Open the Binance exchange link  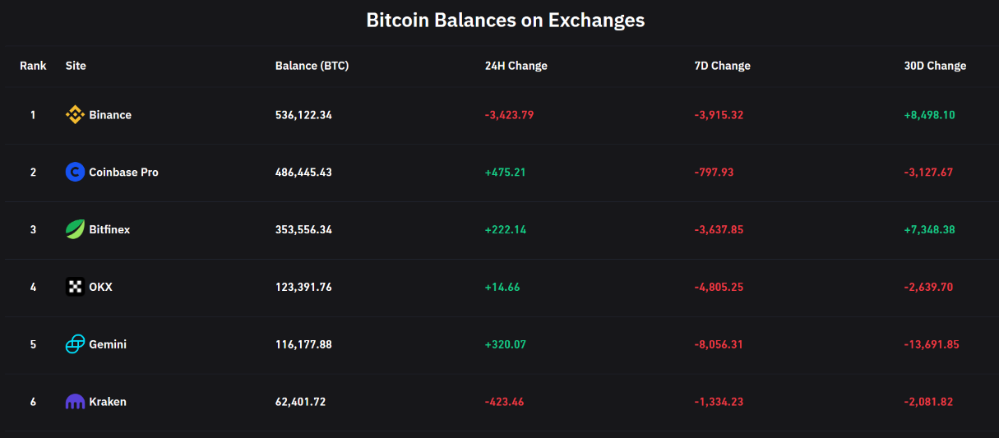(110, 115)
